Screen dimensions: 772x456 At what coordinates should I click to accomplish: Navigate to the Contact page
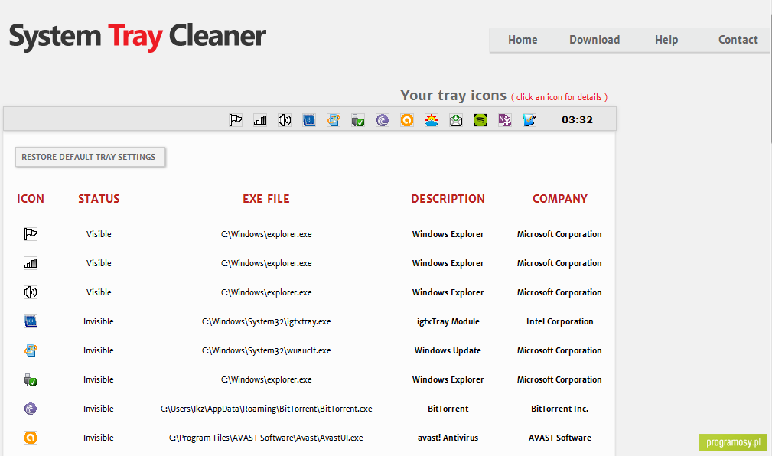pos(738,40)
